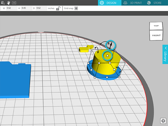Enable the Grid snap checkbox

pyautogui.click(x=76, y=8)
